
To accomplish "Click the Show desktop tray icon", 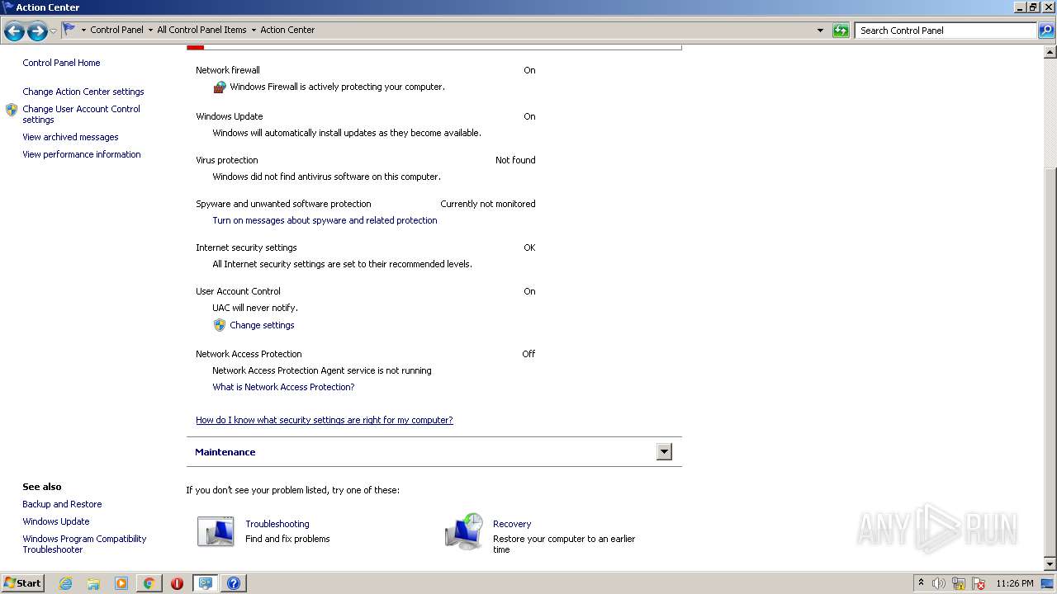I will 1048,583.
